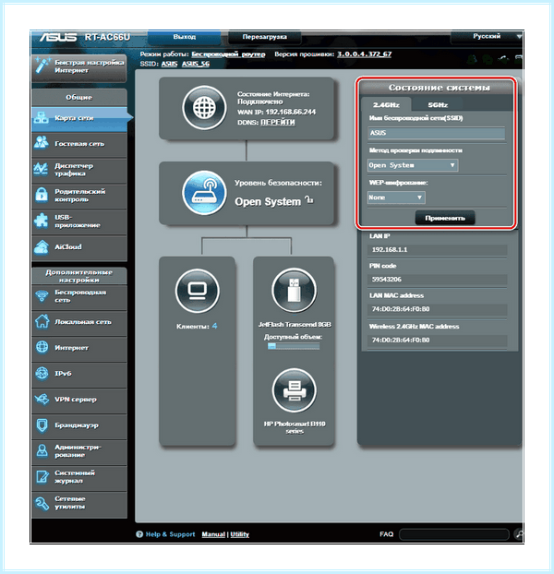
Task: Click the ASUS SSID link in header
Action: [169, 64]
